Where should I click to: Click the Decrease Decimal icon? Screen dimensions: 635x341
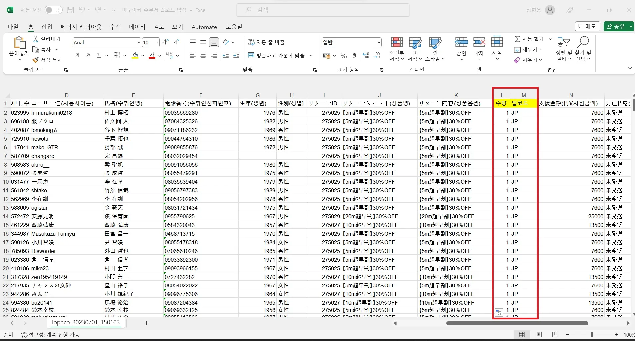click(377, 56)
